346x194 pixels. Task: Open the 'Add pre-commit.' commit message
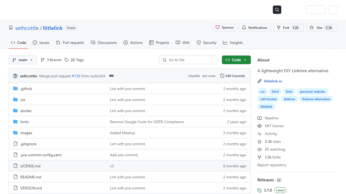point(124,155)
